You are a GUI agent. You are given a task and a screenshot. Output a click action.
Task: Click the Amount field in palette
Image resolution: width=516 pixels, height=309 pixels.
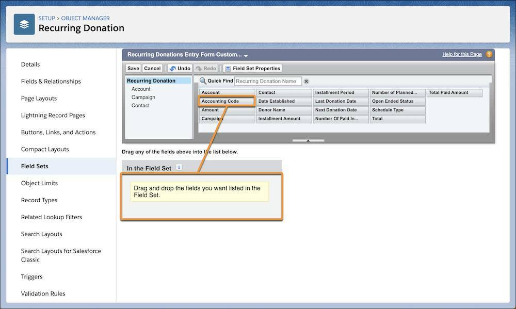(227, 110)
